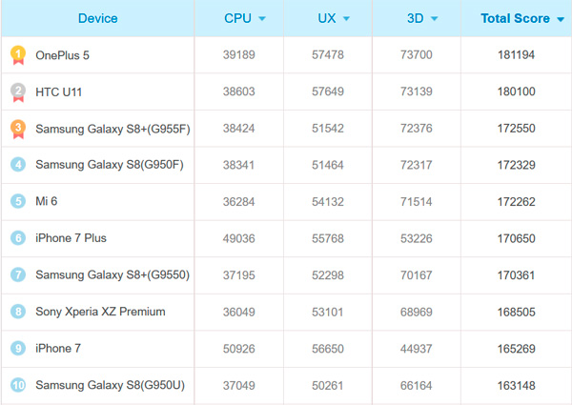Select the Device column header

tap(97, 18)
